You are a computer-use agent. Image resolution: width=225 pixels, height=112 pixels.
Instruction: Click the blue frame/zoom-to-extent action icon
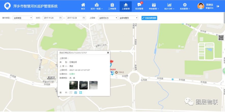81,93
